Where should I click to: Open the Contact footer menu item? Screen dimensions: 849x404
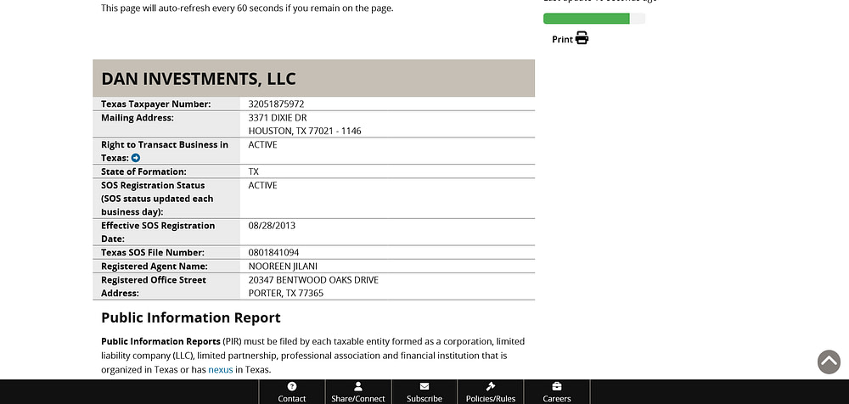(x=292, y=392)
